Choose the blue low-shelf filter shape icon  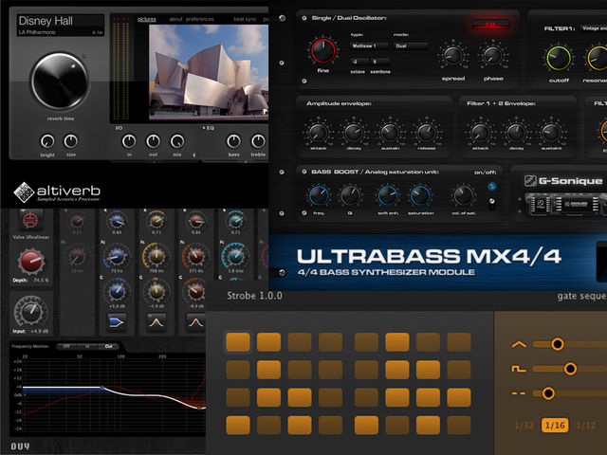(117, 321)
